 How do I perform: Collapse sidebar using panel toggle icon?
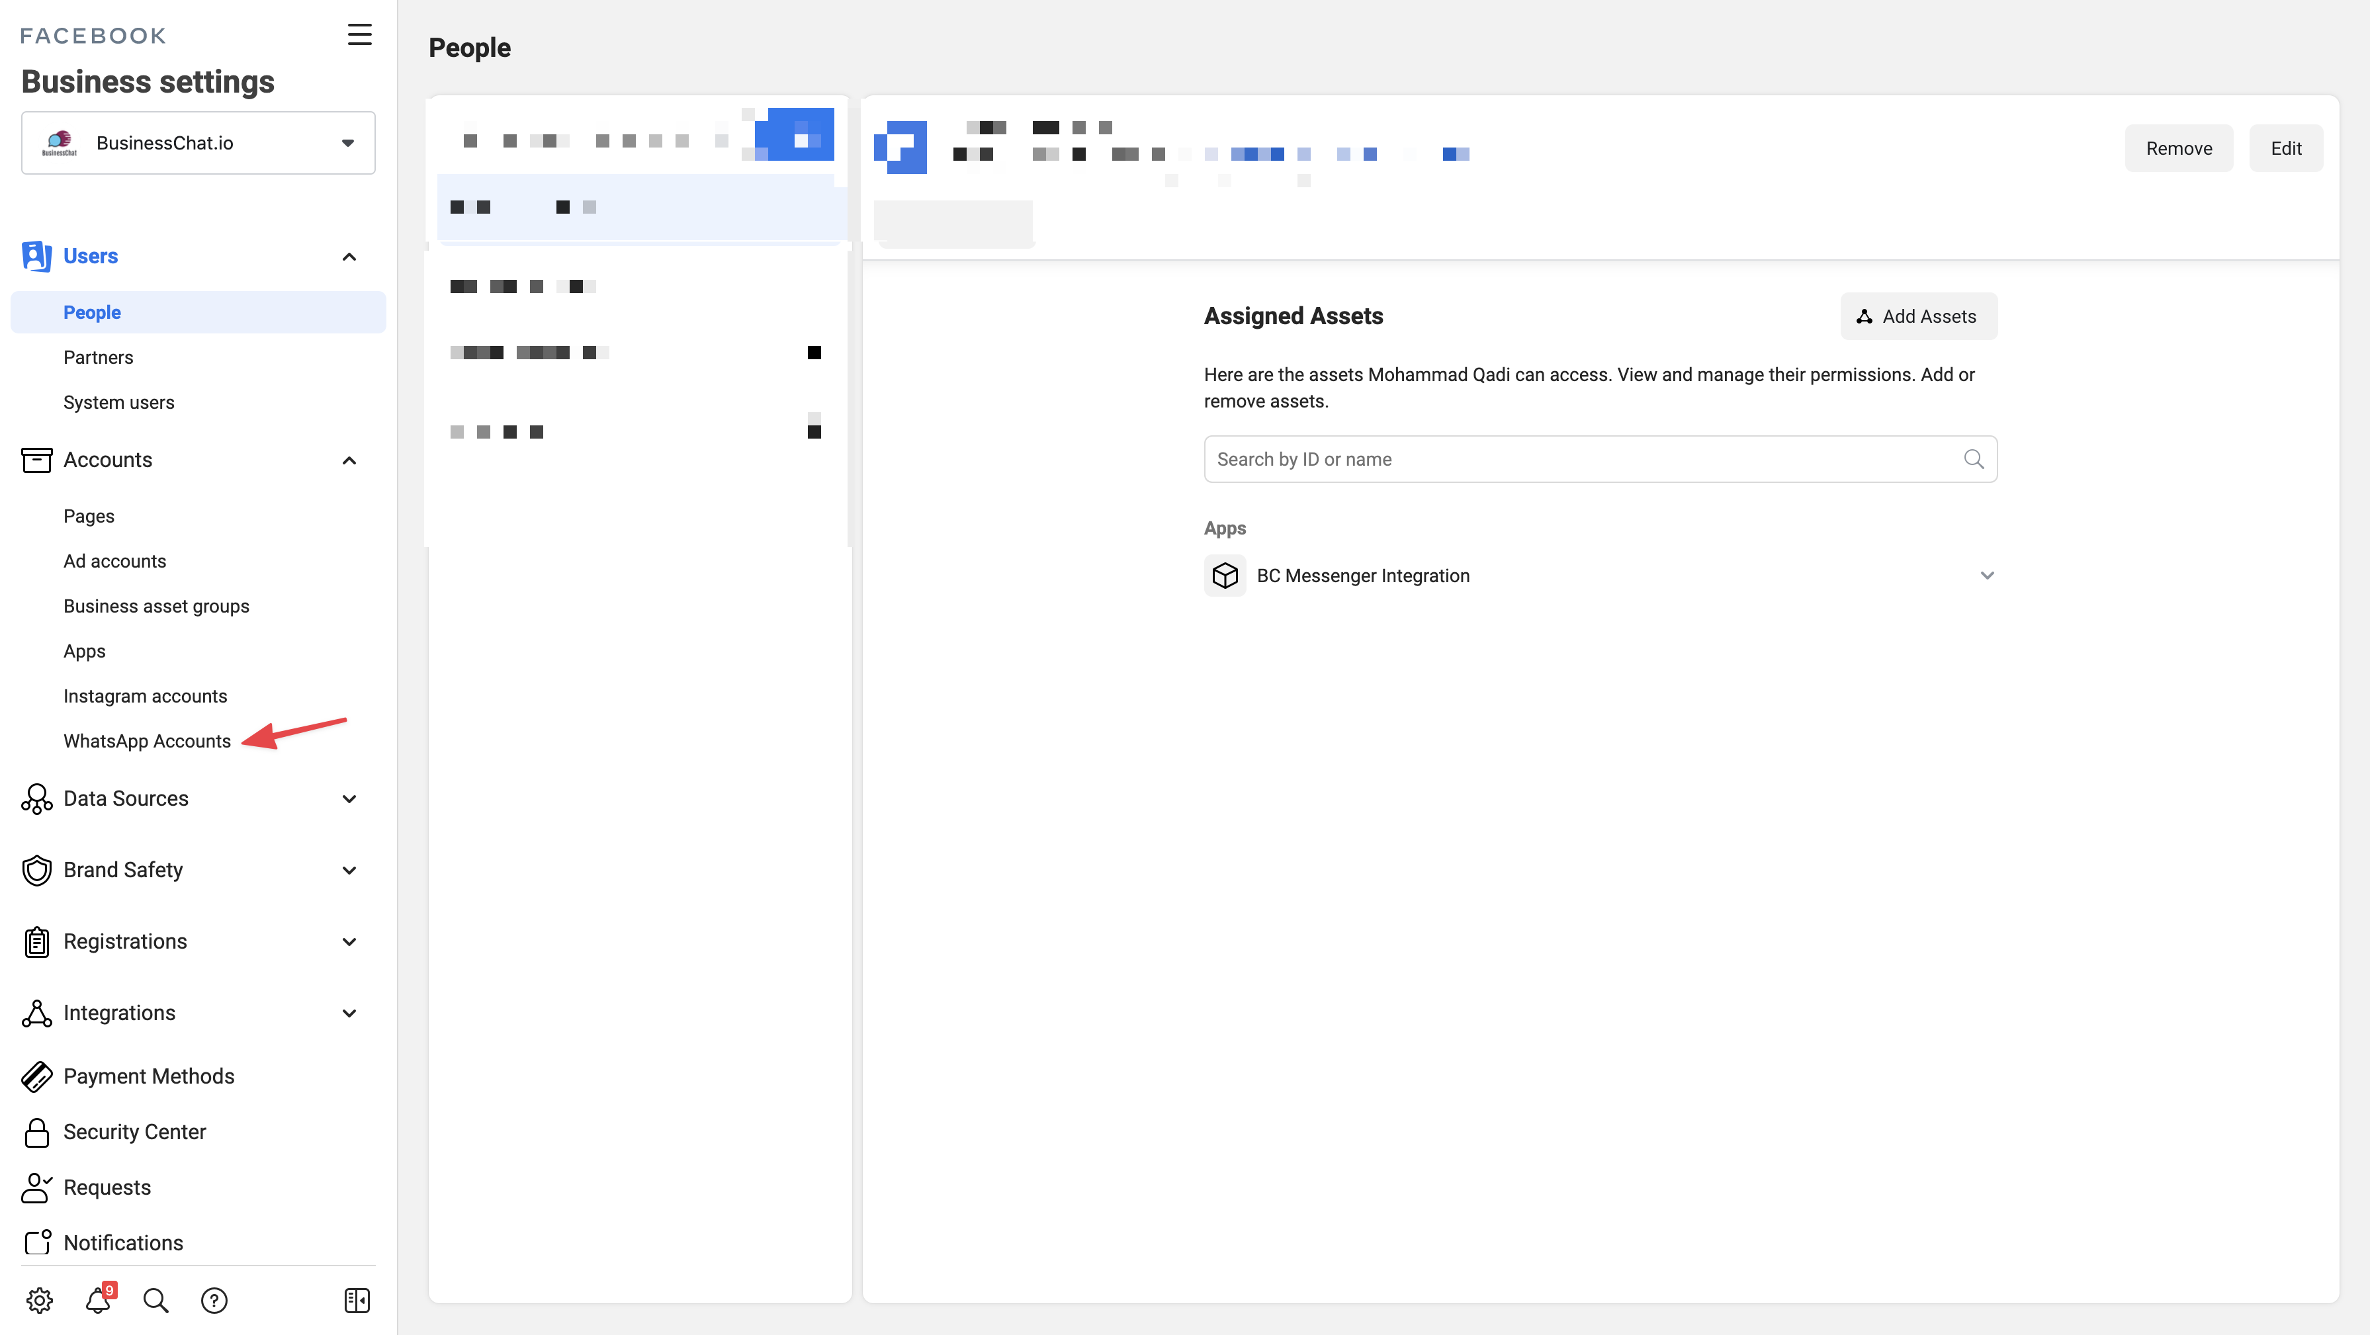[x=357, y=1300]
